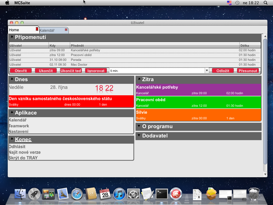273x205 pixels.
Task: Click the Konec section title link
Action: coord(23,139)
